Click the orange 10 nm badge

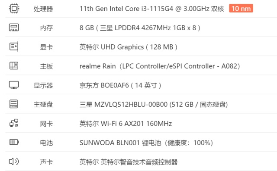tap(241, 9)
